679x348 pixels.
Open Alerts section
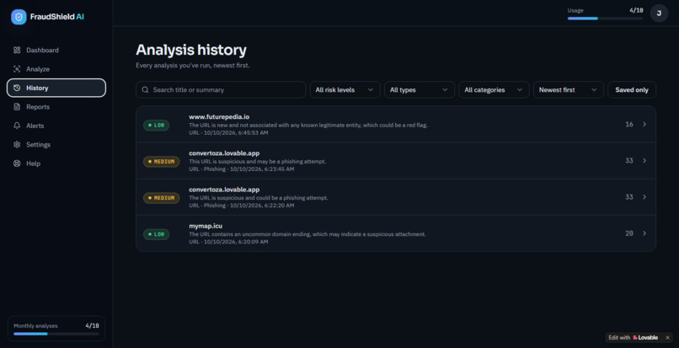(x=56, y=126)
